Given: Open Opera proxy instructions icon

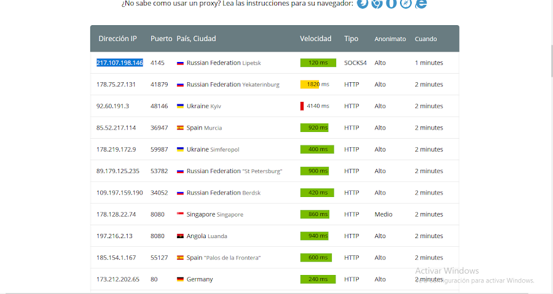Looking at the screenshot, I should click(x=391, y=4).
